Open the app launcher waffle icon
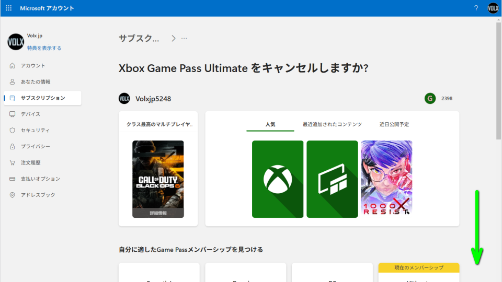The width and height of the screenshot is (502, 282). click(x=8, y=8)
